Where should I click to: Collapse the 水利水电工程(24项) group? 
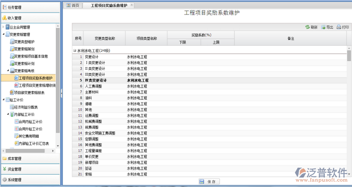(x=74, y=51)
